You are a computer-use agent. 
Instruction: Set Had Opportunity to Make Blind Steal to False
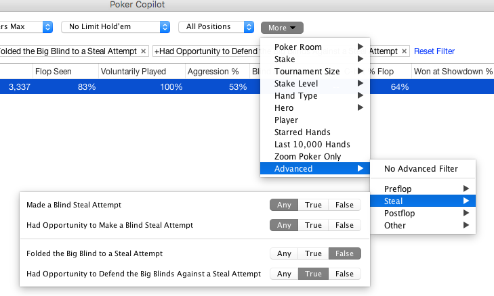pos(344,225)
